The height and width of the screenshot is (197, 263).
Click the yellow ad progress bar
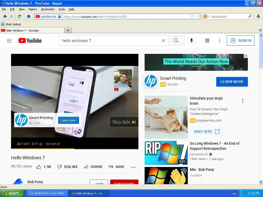pos(43,149)
